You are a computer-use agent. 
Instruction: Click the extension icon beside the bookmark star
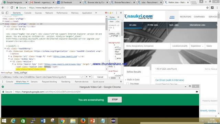click(x=212, y=8)
